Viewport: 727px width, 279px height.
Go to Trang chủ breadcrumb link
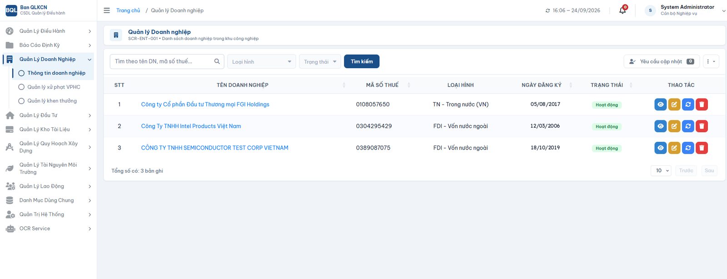(x=128, y=10)
